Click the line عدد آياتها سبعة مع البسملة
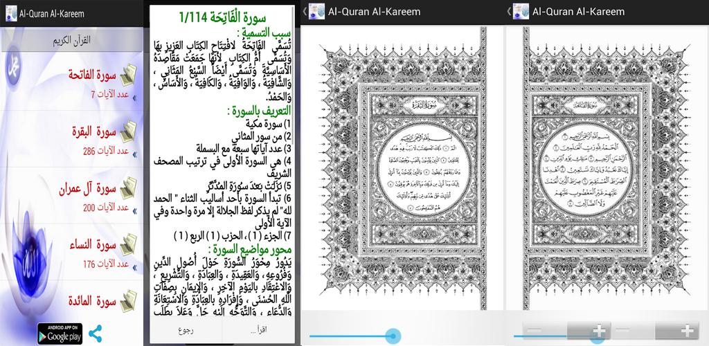 pos(244,148)
